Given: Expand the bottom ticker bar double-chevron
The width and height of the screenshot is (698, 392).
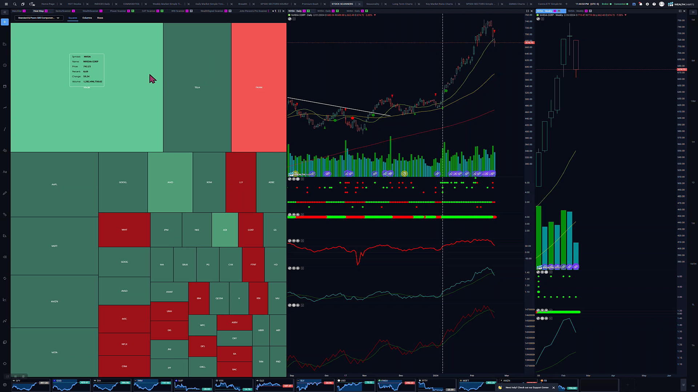Looking at the screenshot, I should (x=683, y=385).
